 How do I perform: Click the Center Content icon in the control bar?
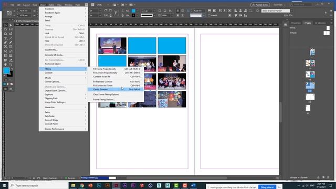click(230, 10)
